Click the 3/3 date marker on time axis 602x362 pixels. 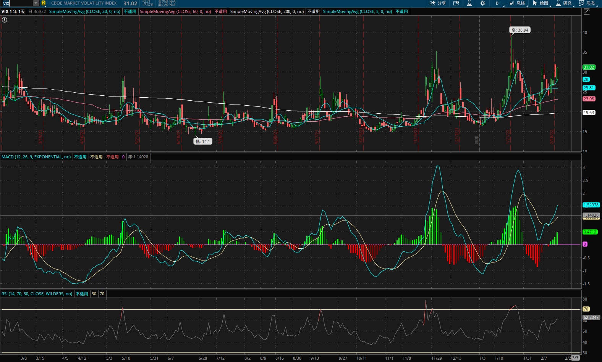[575, 358]
